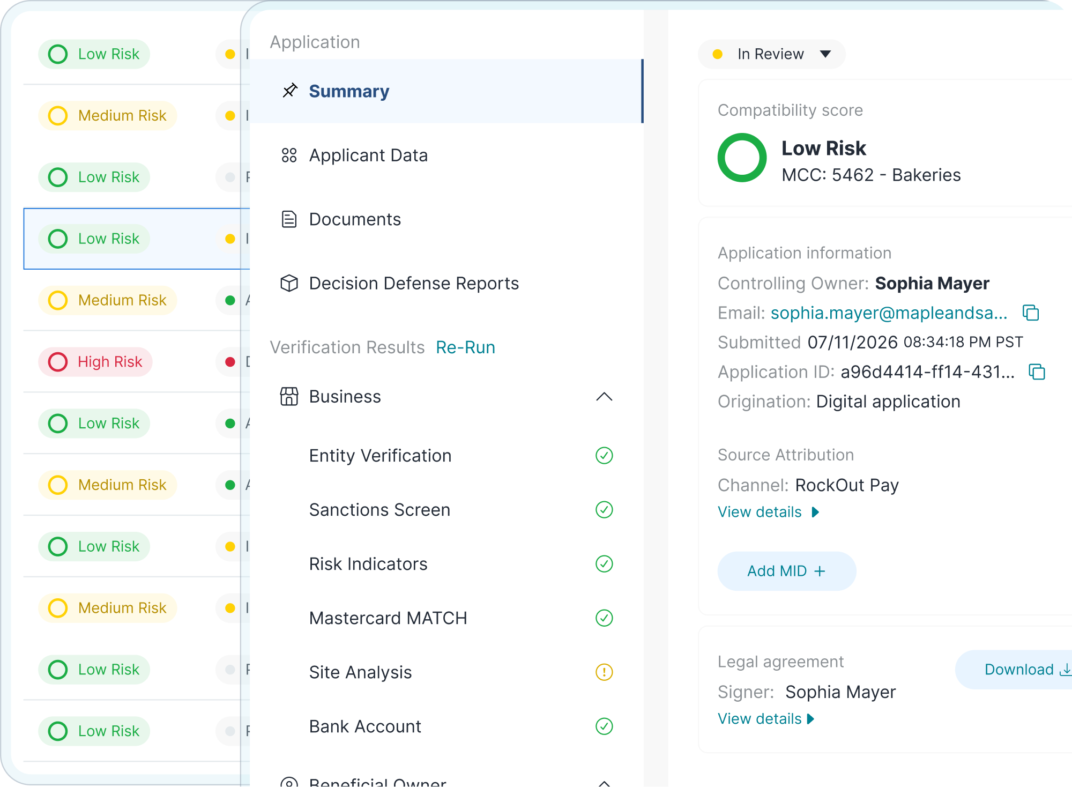The height and width of the screenshot is (787, 1072).
Task: Click Risk Indicators passed check icon
Action: point(604,564)
